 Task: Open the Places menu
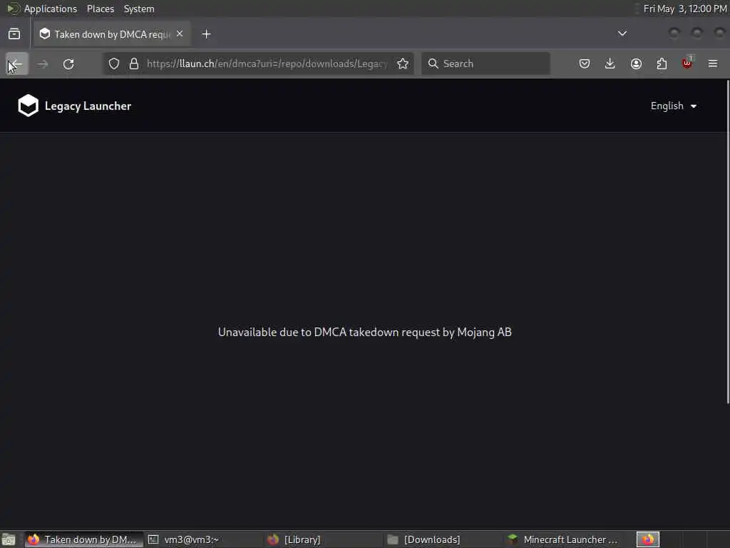[101, 9]
